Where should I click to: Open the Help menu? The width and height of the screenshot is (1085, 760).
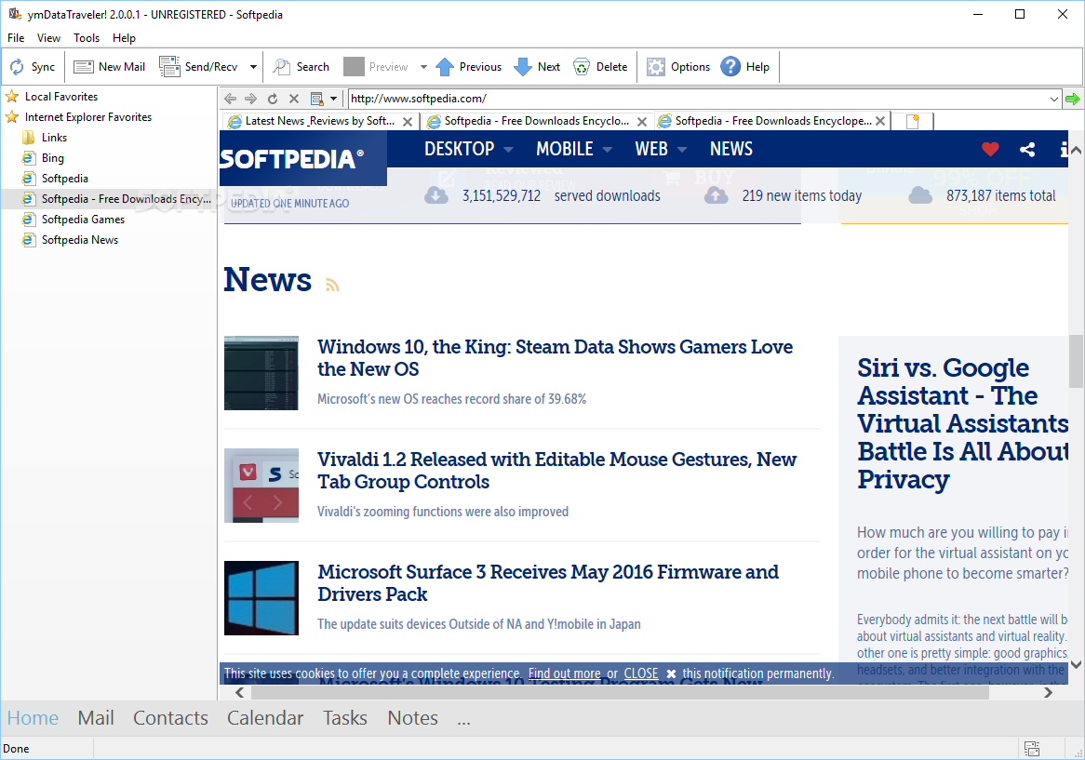pos(124,38)
